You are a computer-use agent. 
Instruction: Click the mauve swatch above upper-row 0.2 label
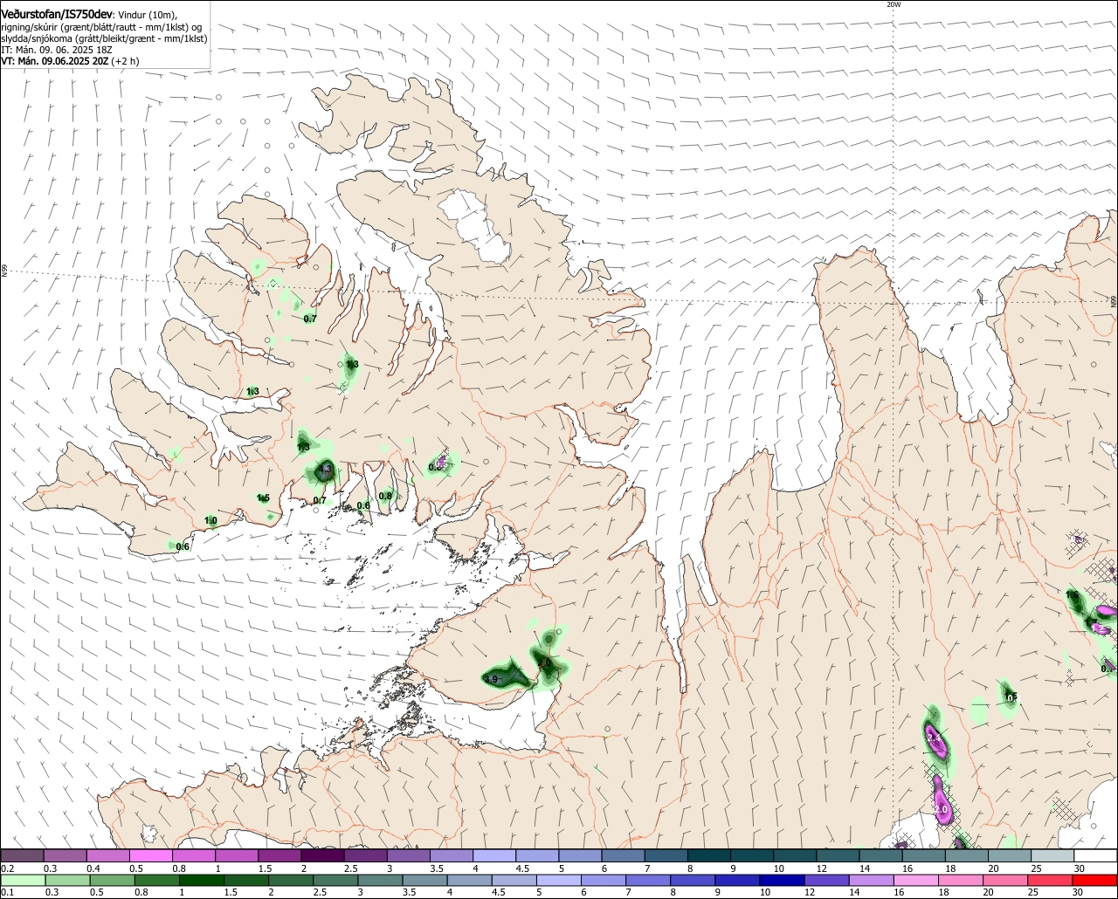pyautogui.click(x=22, y=855)
